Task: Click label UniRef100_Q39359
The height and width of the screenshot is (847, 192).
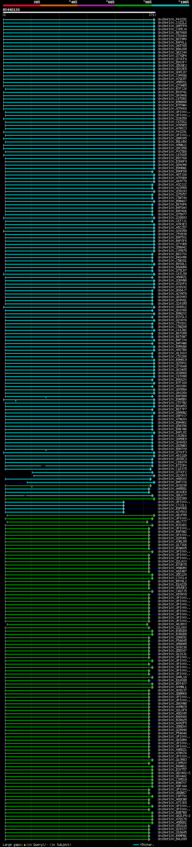Action: [x=172, y=118]
